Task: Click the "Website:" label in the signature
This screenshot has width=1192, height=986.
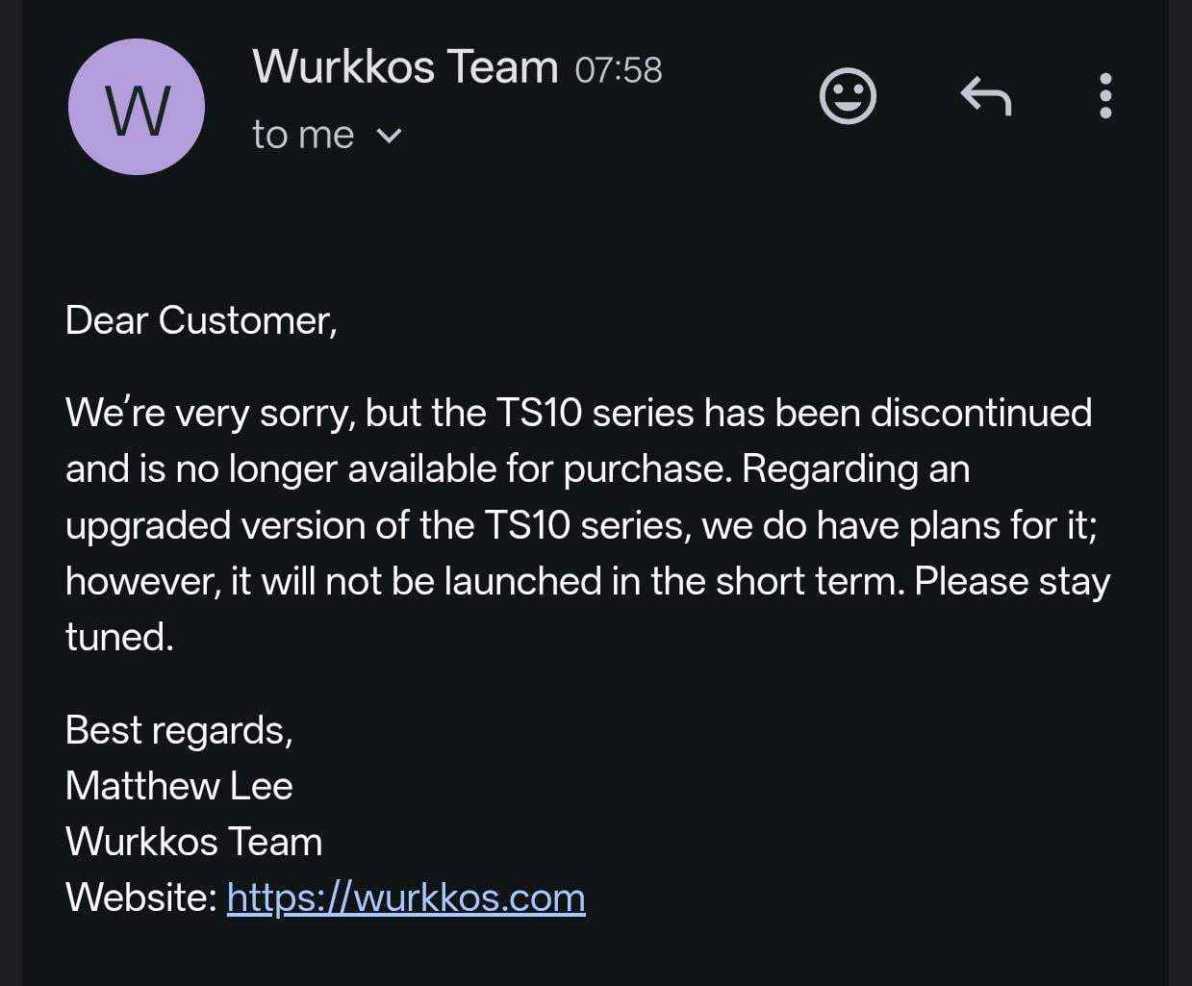Action: (x=141, y=898)
